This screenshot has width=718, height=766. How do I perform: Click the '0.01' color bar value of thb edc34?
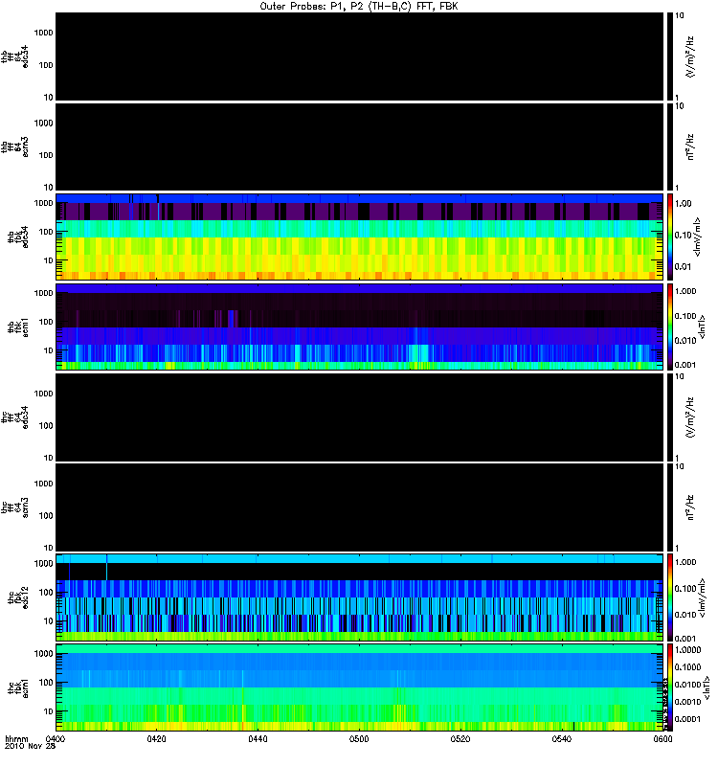(684, 267)
